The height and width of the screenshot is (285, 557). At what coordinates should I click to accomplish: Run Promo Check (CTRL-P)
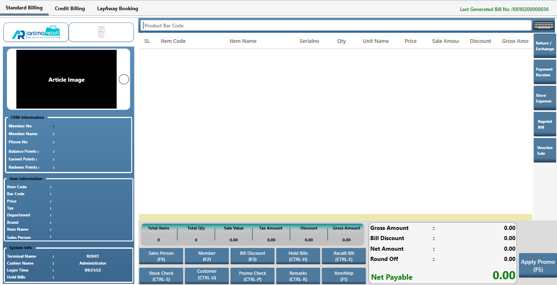253,276
